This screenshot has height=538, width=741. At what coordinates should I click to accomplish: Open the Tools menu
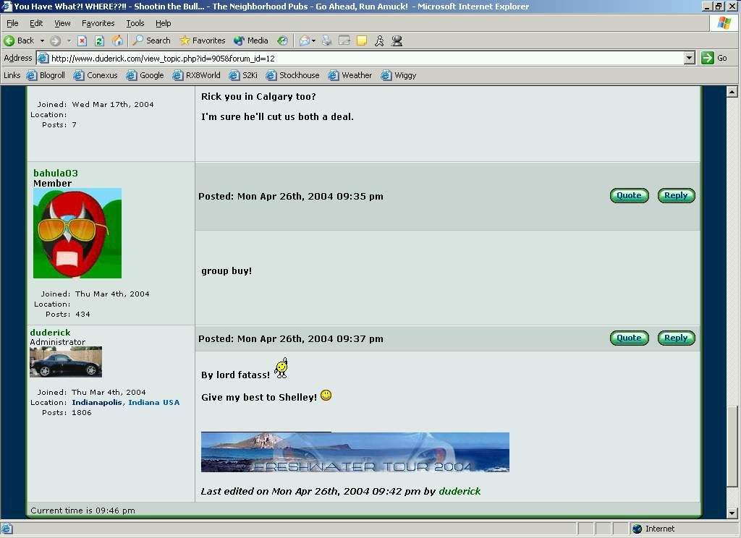click(x=135, y=23)
